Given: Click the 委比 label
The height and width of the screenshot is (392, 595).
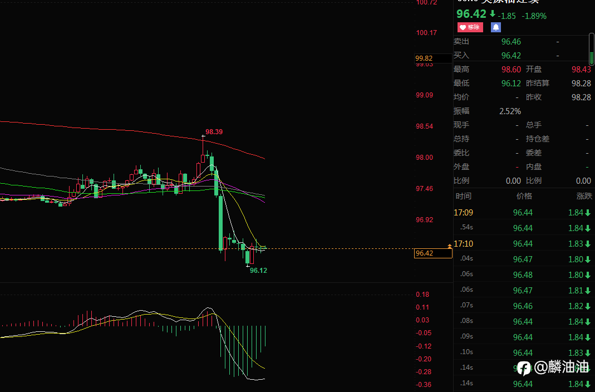Looking at the screenshot, I should 461,153.
